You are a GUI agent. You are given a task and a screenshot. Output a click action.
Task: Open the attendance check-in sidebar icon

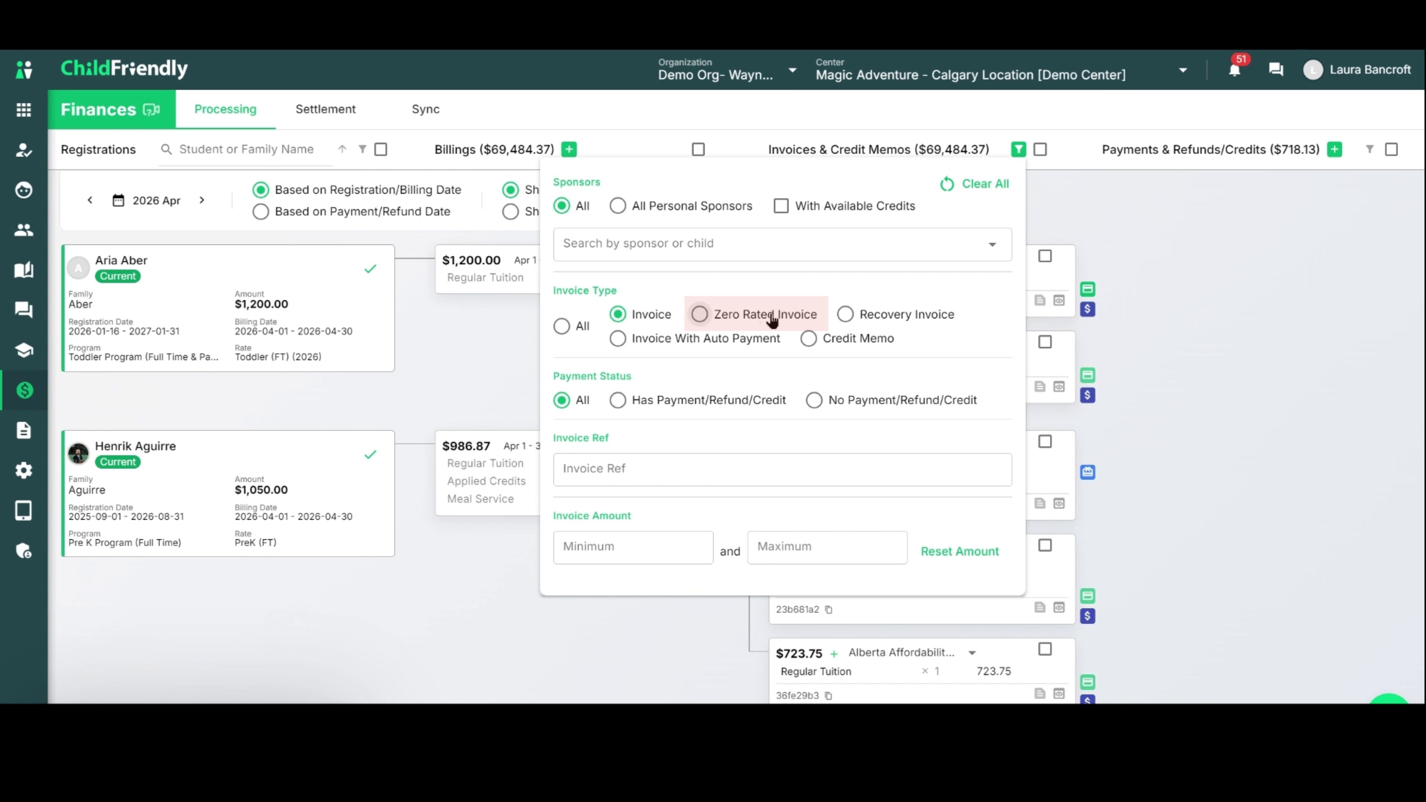click(x=24, y=150)
